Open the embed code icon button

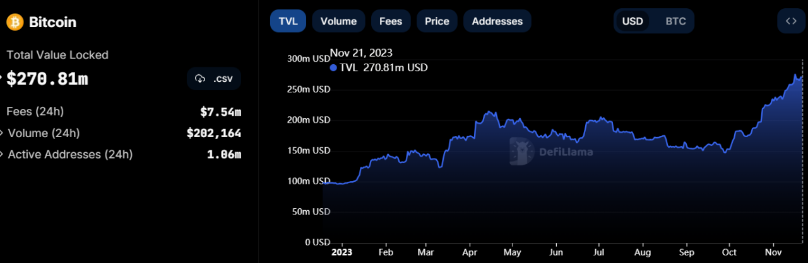(x=791, y=21)
